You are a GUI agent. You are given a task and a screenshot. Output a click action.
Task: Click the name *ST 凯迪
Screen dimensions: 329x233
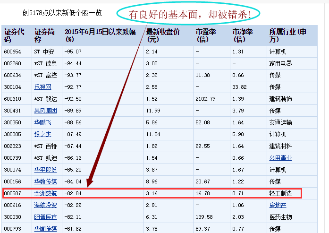coord(45,158)
